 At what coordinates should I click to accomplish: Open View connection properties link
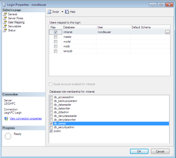coord(26,118)
